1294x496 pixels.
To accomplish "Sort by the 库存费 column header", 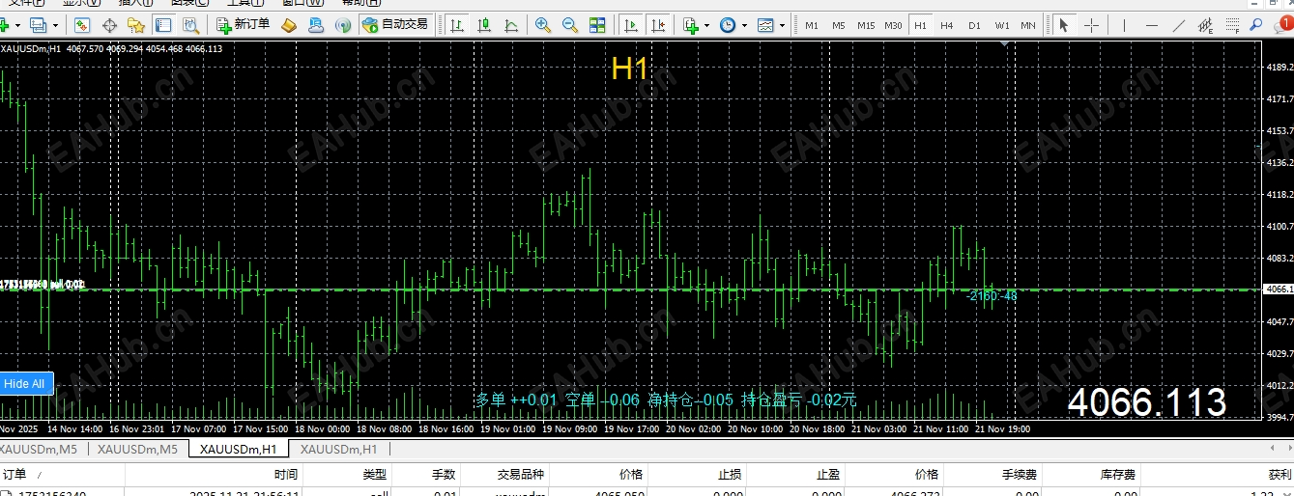I will pyautogui.click(x=1090, y=475).
